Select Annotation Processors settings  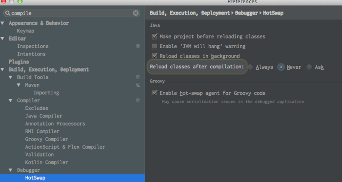(x=55, y=123)
